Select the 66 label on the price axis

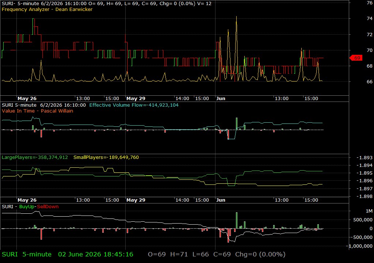370,81
